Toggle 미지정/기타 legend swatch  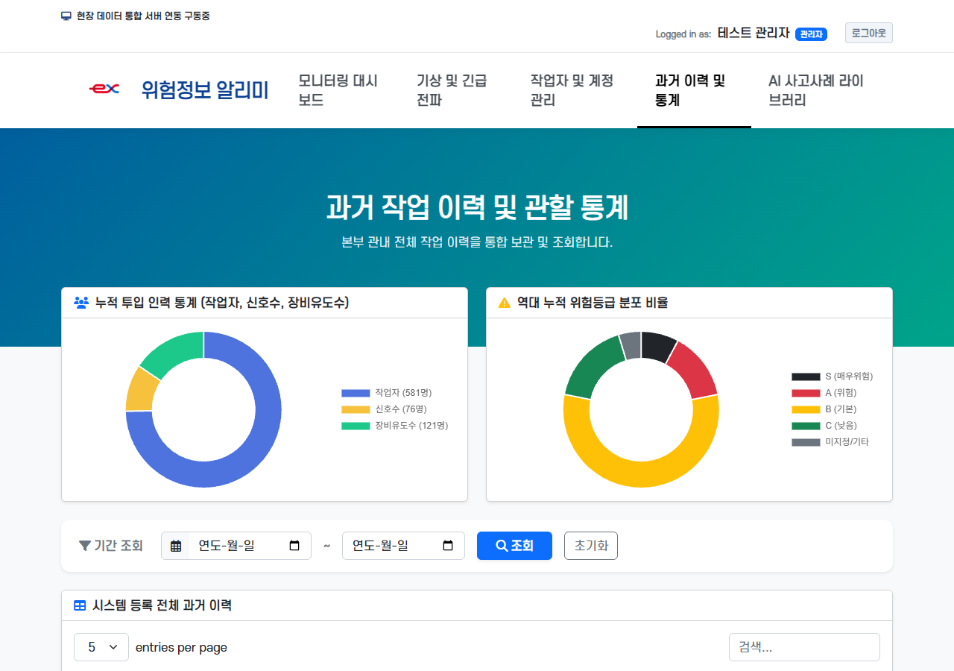coord(806,442)
